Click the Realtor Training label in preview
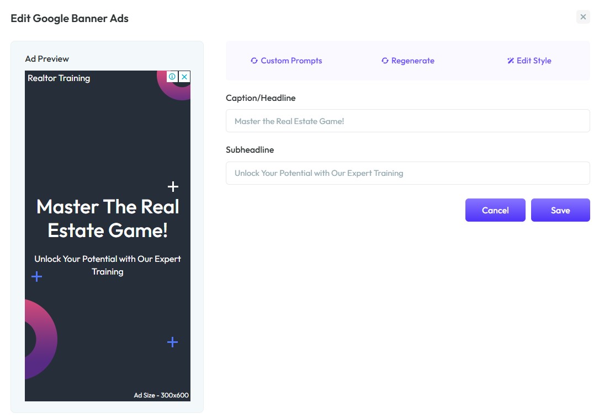 coord(59,78)
